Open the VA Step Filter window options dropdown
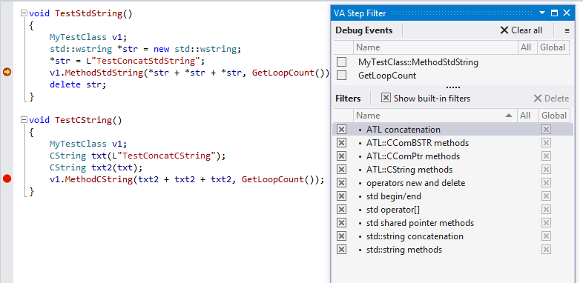Screen dimensions: 583x283 pos(542,13)
